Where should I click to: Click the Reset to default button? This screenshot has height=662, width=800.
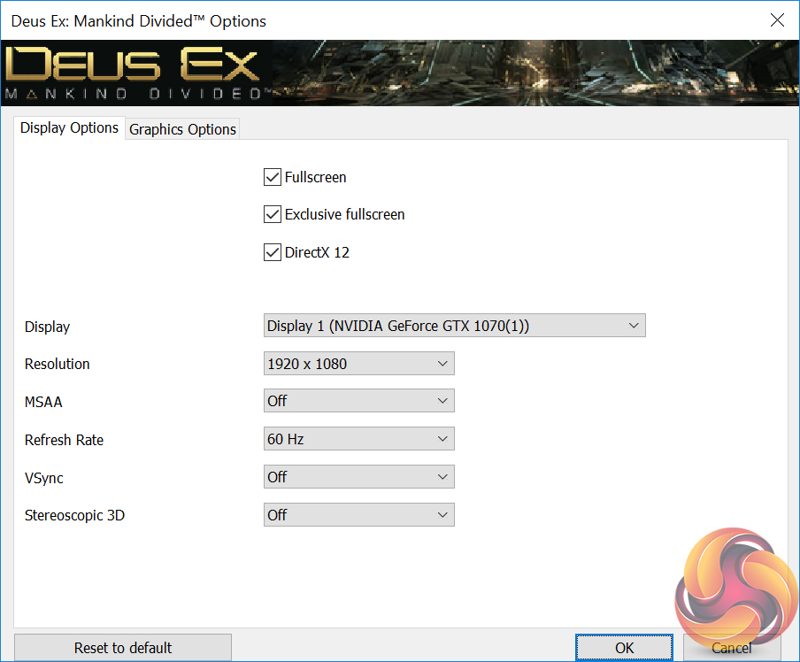pyautogui.click(x=123, y=648)
